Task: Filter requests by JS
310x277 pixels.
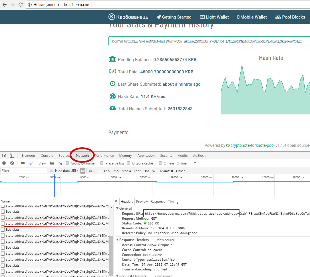Action: (100, 171)
